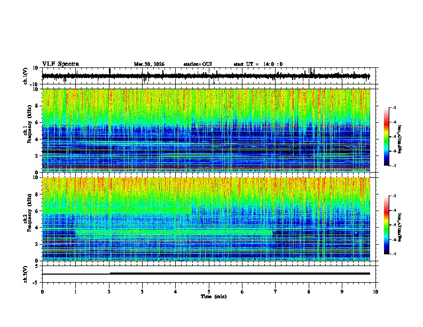Click the green band near 3.5 kHz in ch.2
423x327 pixels.
(174, 232)
